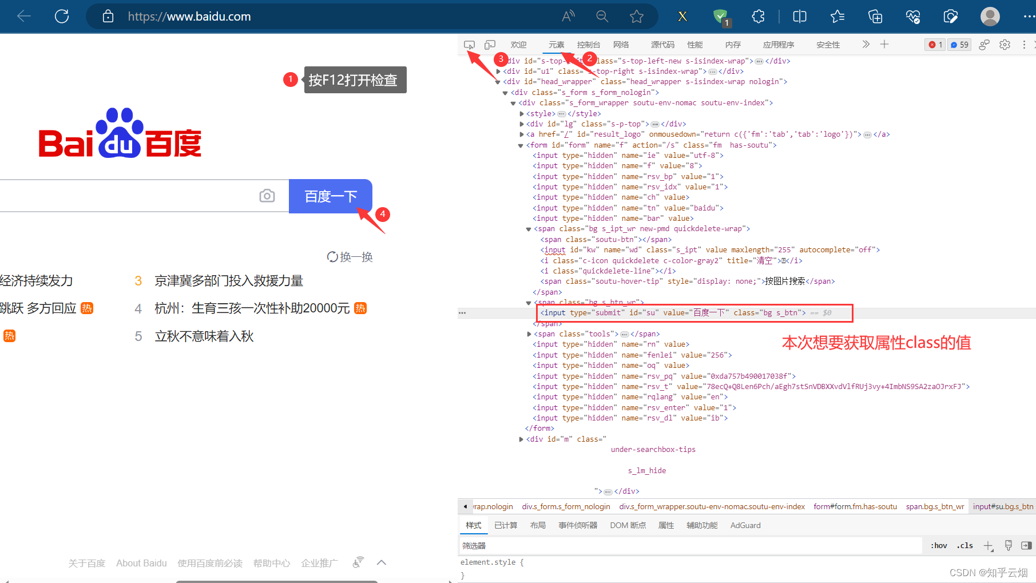The height and width of the screenshot is (583, 1036).
Task: Add page to favorites with the star icon
Action: (636, 17)
